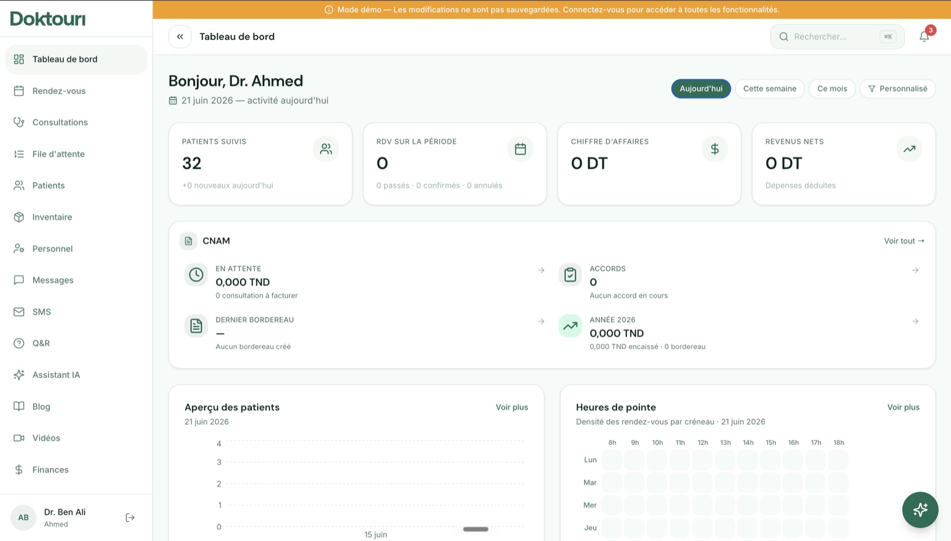The width and height of the screenshot is (951, 541).
Task: Click the Messages chat icon
Action: (x=19, y=280)
